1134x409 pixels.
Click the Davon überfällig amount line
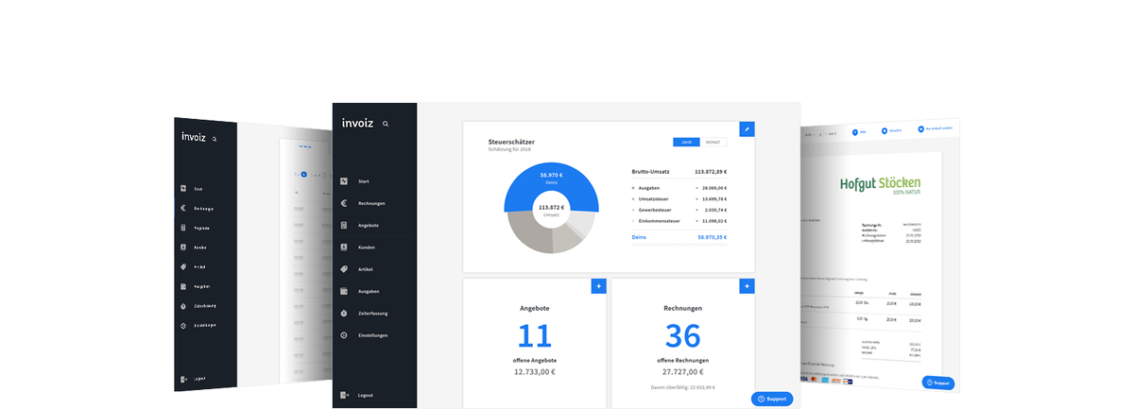click(x=682, y=386)
